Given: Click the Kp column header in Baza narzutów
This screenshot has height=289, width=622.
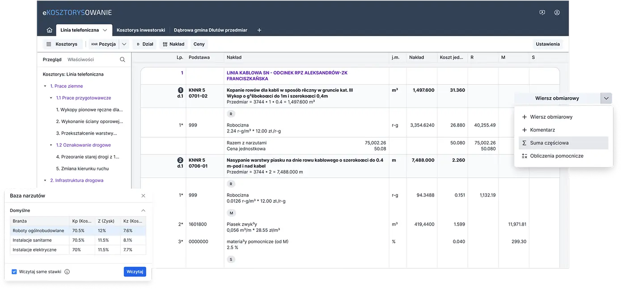Looking at the screenshot, I should [x=82, y=221].
